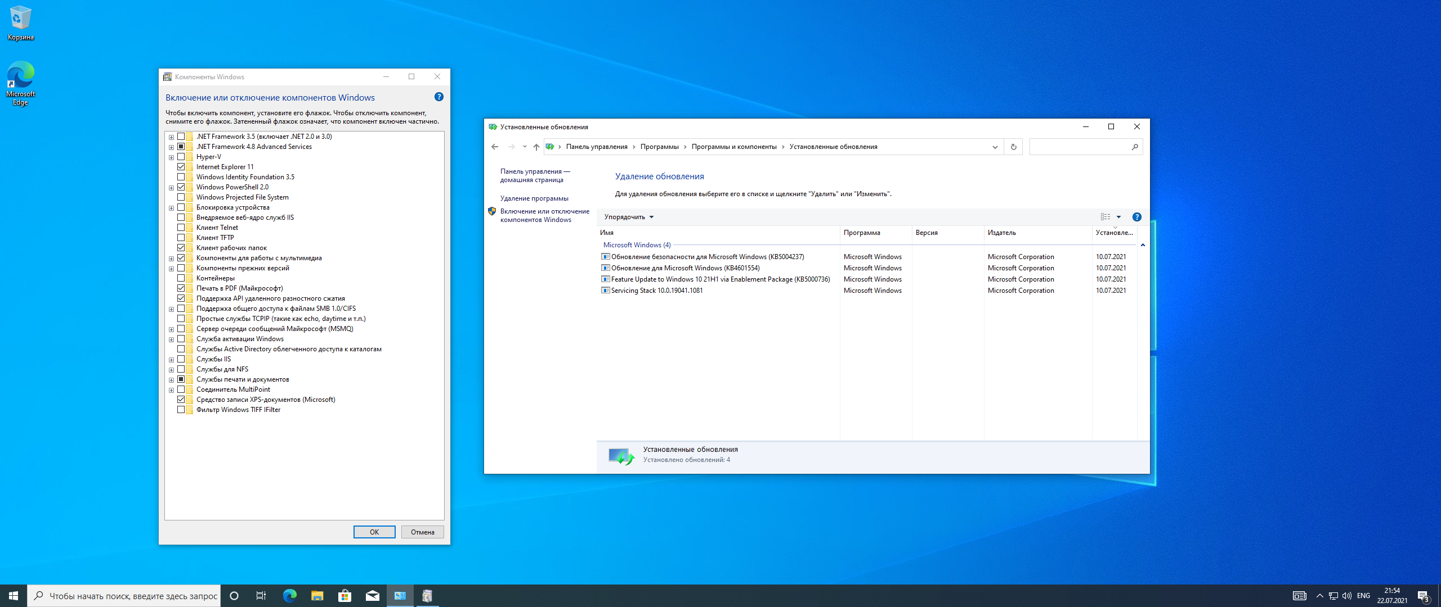Go up one level in address bar

536,147
